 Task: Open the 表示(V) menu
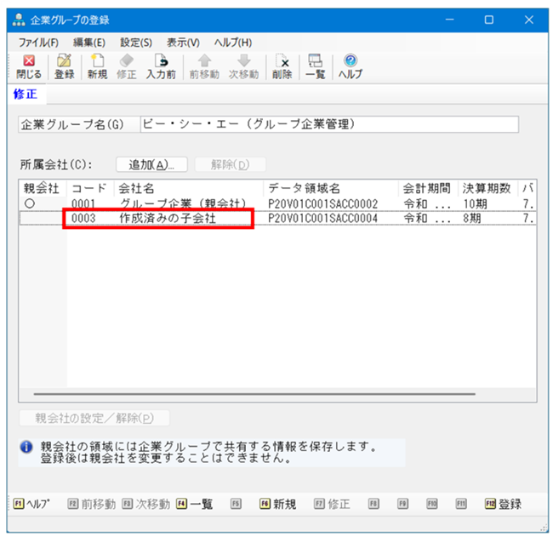click(x=183, y=43)
